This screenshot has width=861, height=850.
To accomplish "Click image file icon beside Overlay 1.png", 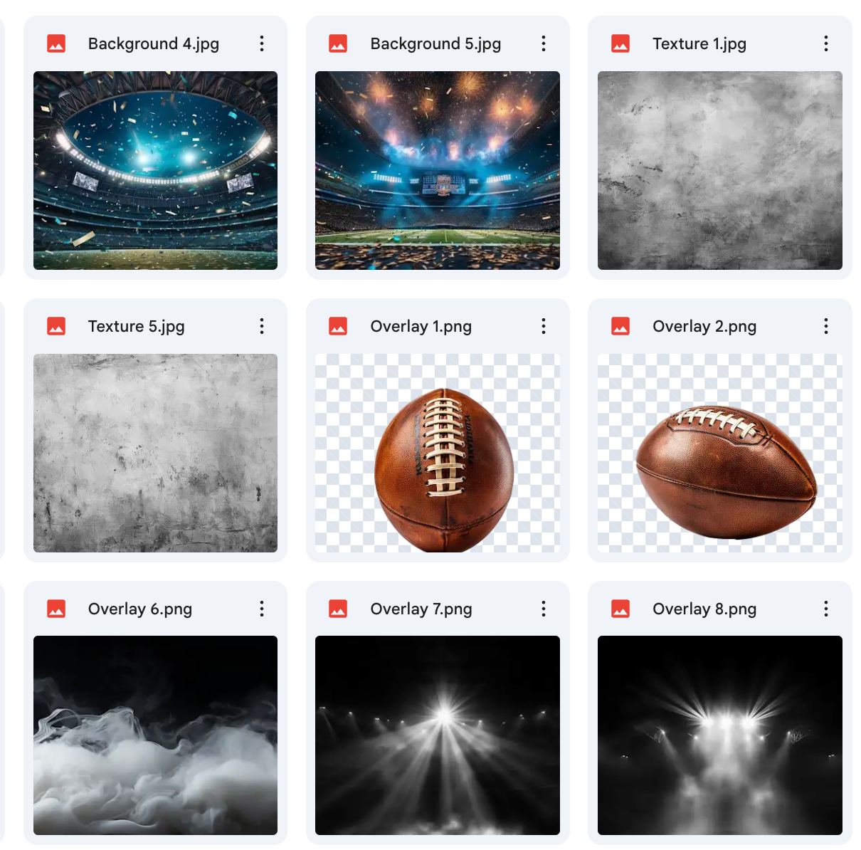I will click(x=338, y=326).
